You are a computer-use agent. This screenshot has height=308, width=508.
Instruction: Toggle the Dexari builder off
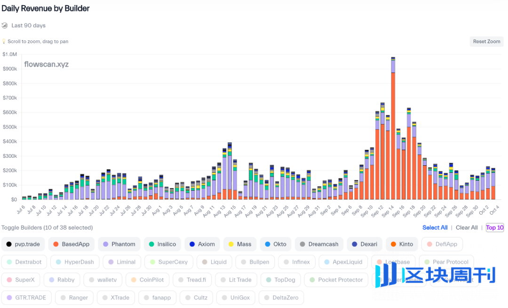tap(364, 244)
